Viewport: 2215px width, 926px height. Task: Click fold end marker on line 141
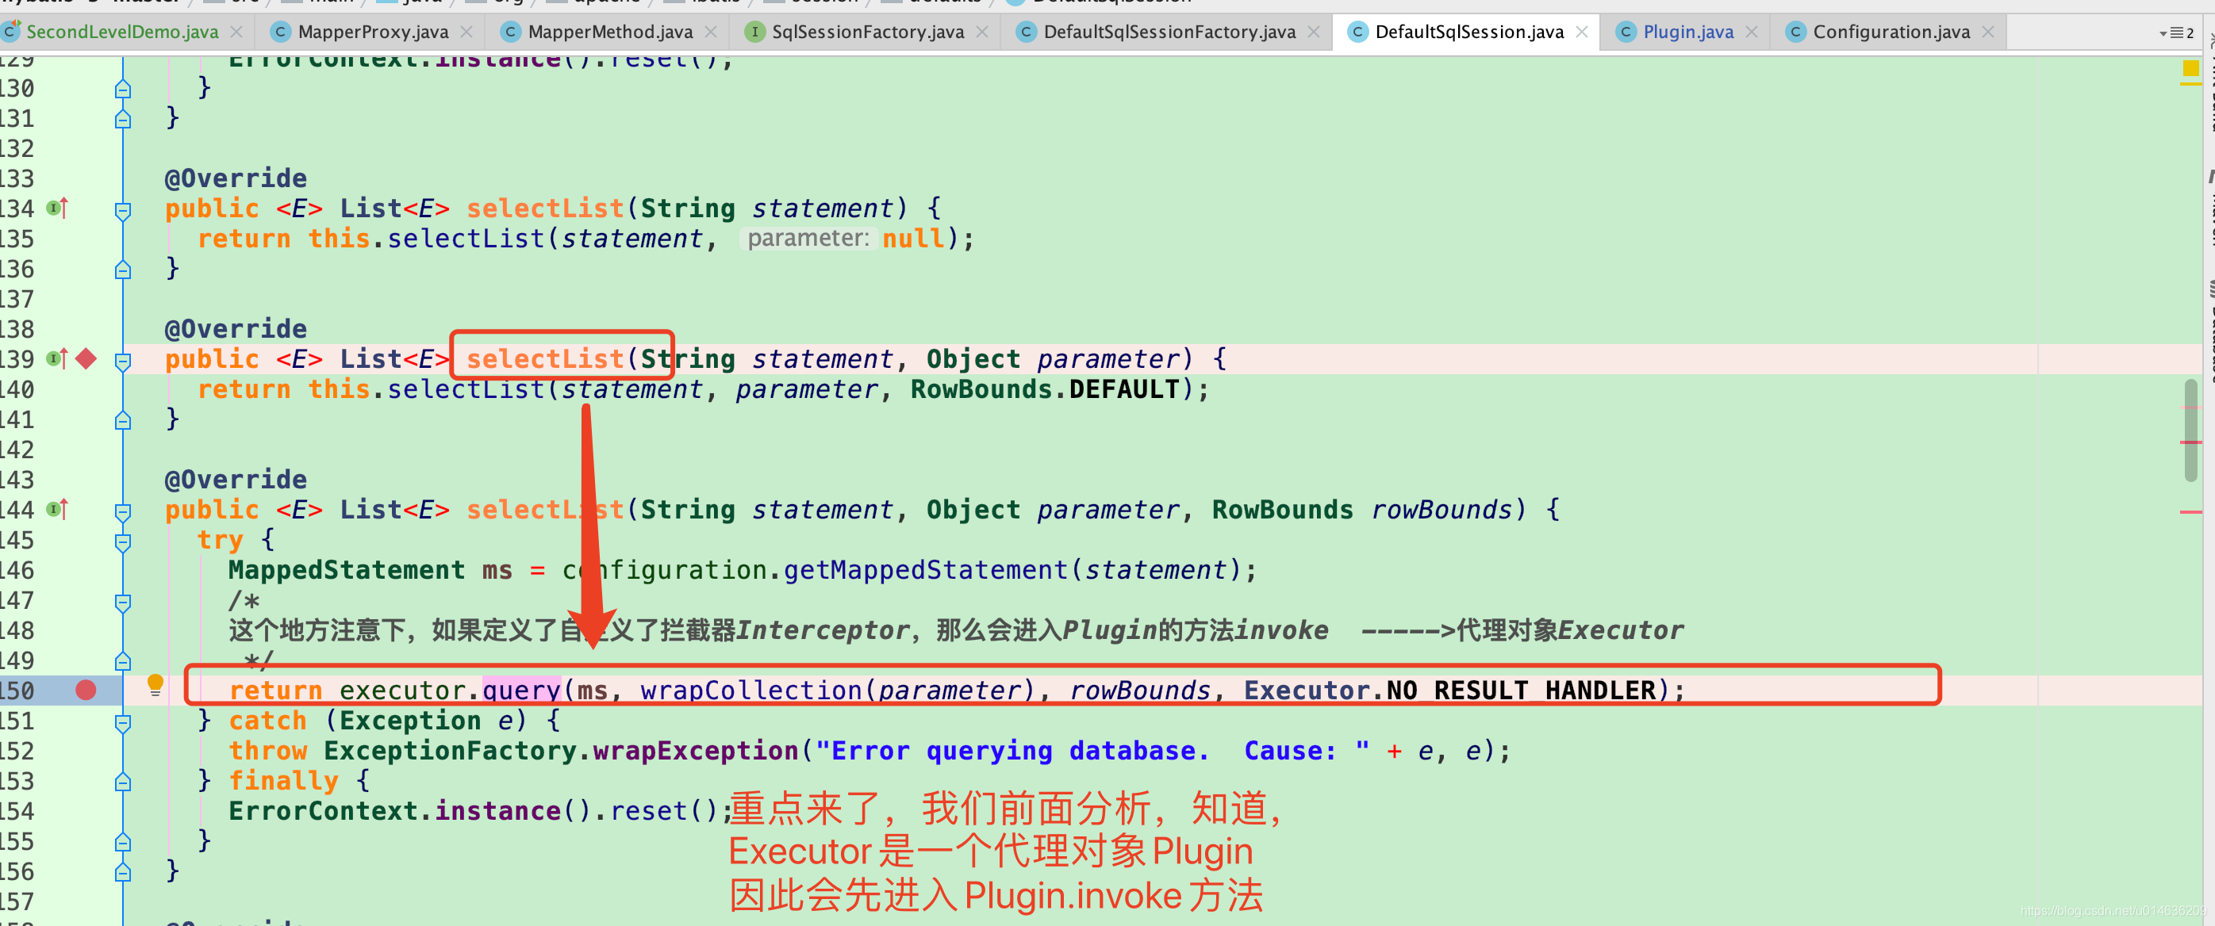click(x=123, y=421)
